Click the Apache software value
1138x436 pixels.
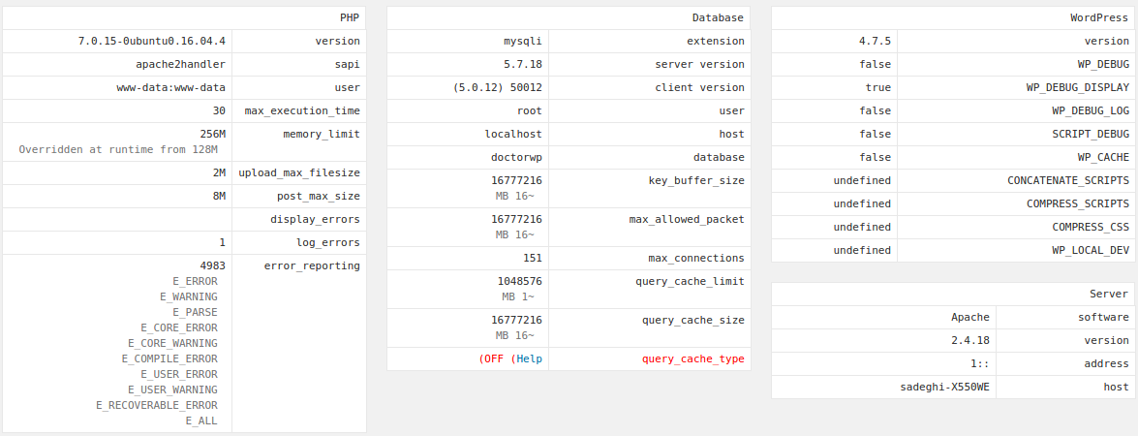(970, 317)
